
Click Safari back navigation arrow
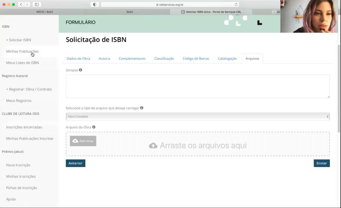pos(21,4)
